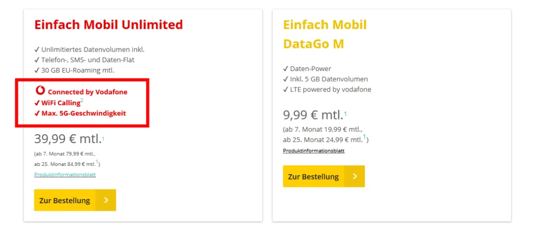Click footnote 1 beside 9,99 € mtl.
The height and width of the screenshot is (239, 539).
coord(345,114)
